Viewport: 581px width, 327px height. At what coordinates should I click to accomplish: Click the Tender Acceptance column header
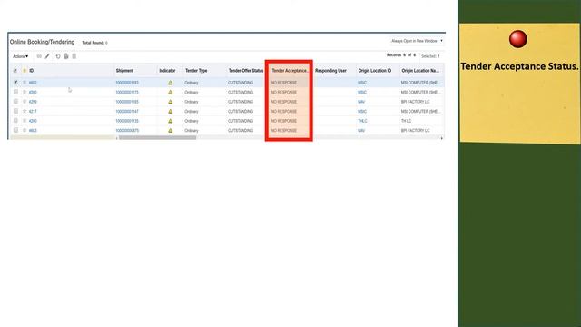pos(290,71)
